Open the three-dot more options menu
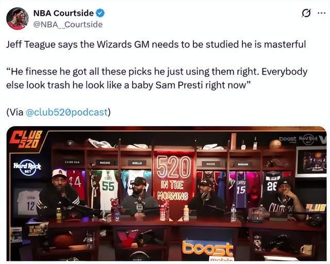 (321, 13)
